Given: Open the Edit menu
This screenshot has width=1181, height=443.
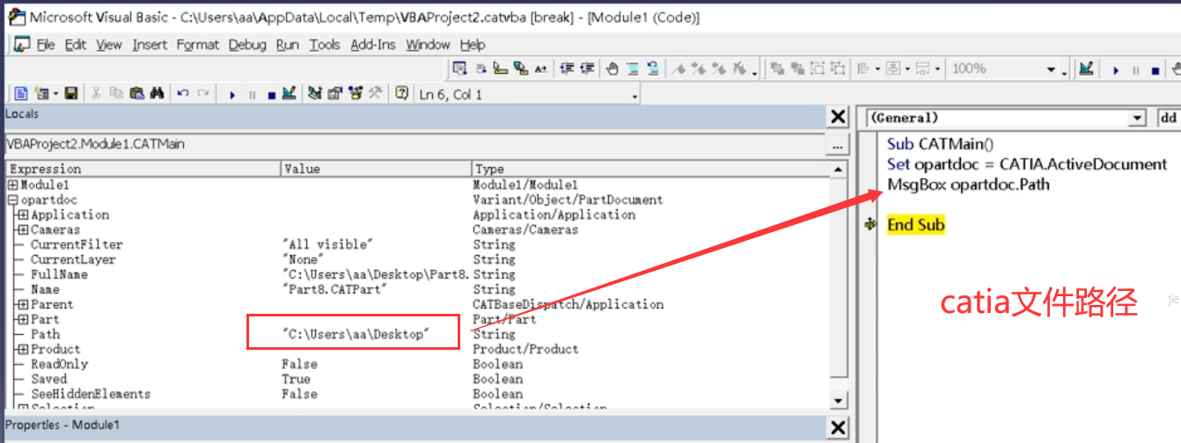Looking at the screenshot, I should click(x=76, y=45).
